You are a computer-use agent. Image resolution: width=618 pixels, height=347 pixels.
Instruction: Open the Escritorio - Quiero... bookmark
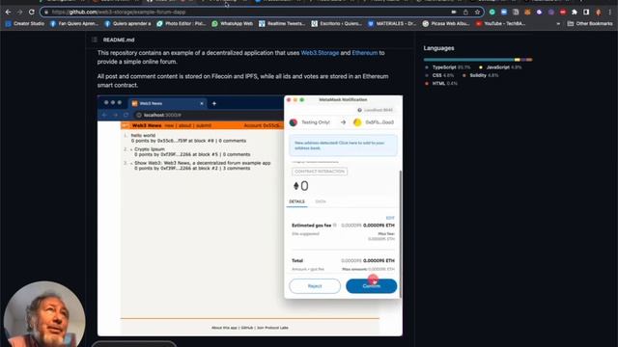pos(336,23)
